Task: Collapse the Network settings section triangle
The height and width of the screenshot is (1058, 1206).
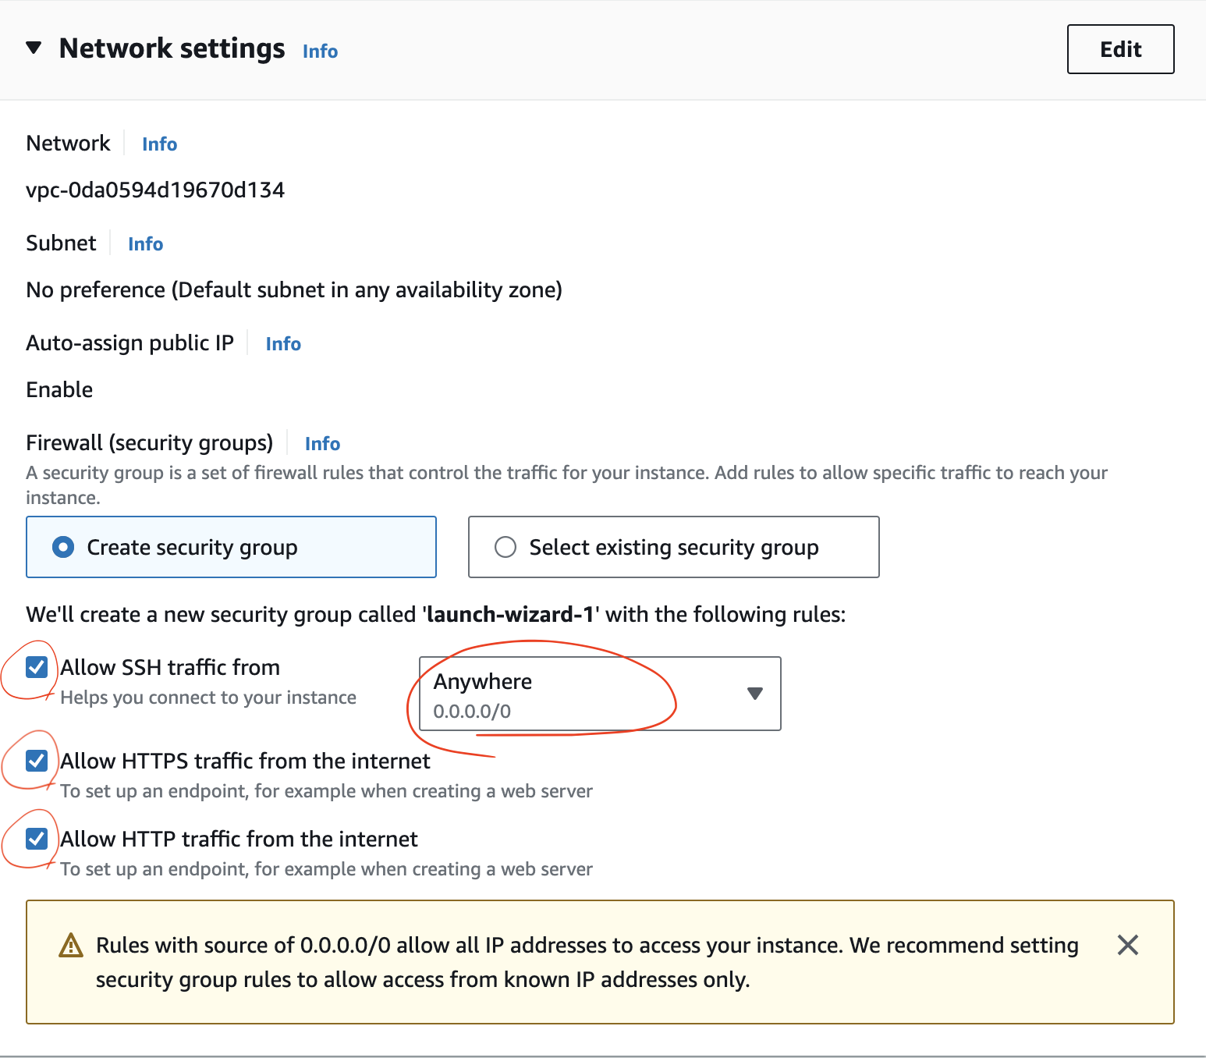Action: pos(34,48)
